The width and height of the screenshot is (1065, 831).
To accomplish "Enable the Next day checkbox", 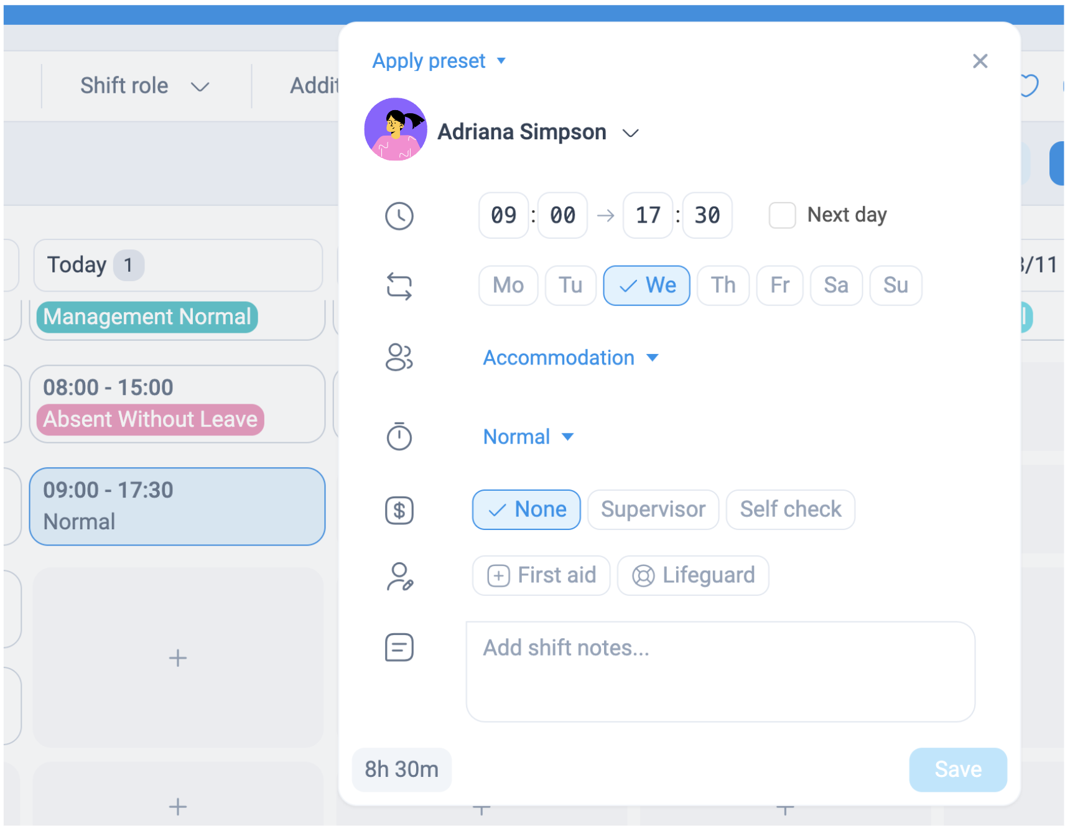I will point(782,216).
